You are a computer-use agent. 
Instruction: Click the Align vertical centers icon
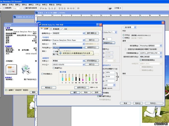43,8
